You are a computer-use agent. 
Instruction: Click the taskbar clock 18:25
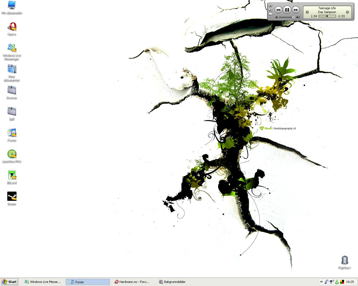pyautogui.click(x=350, y=282)
